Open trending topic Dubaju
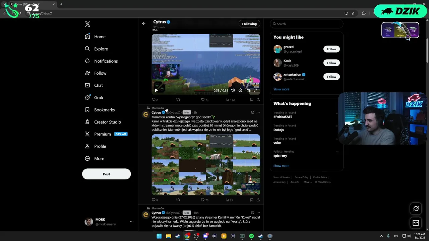 279,130
